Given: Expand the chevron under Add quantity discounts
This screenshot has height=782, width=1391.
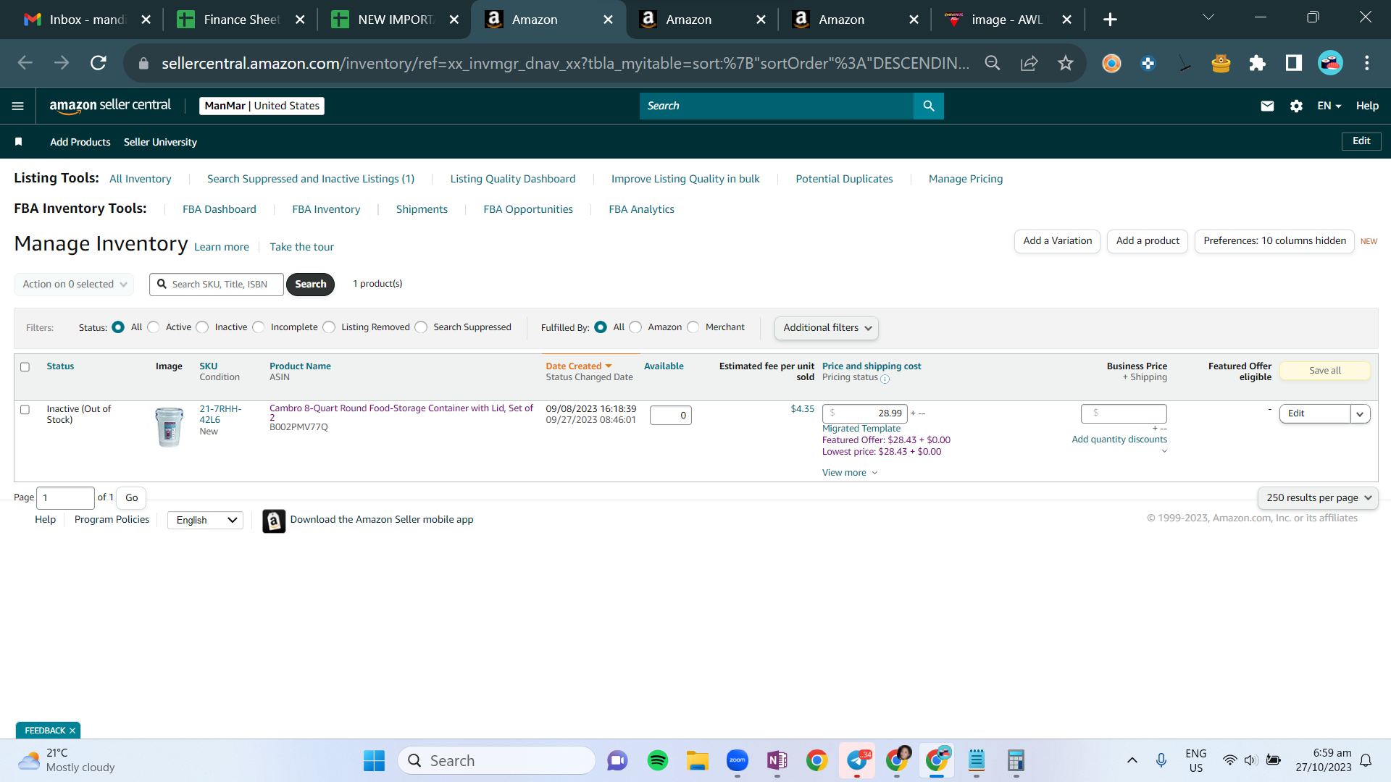Looking at the screenshot, I should 1164,452.
